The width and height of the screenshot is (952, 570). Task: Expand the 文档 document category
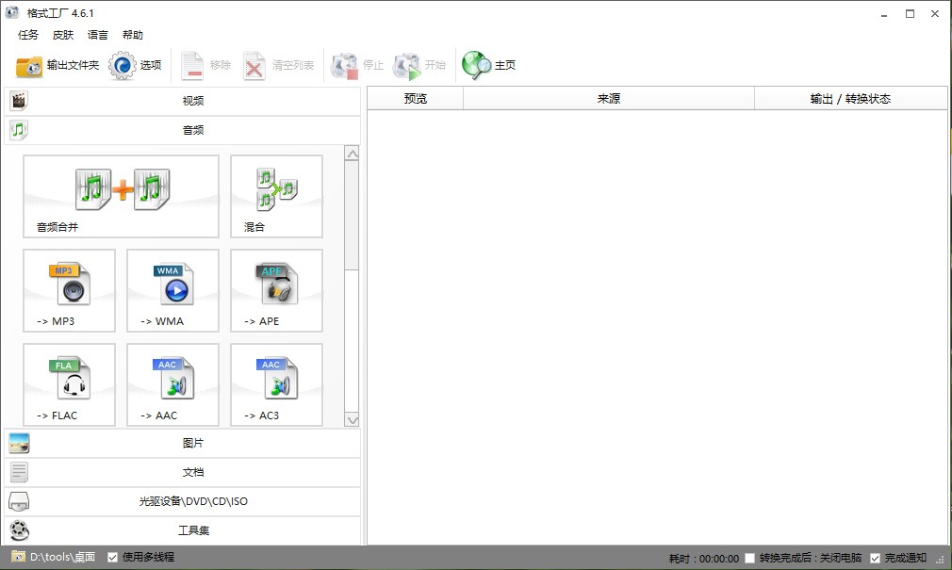pos(182,472)
